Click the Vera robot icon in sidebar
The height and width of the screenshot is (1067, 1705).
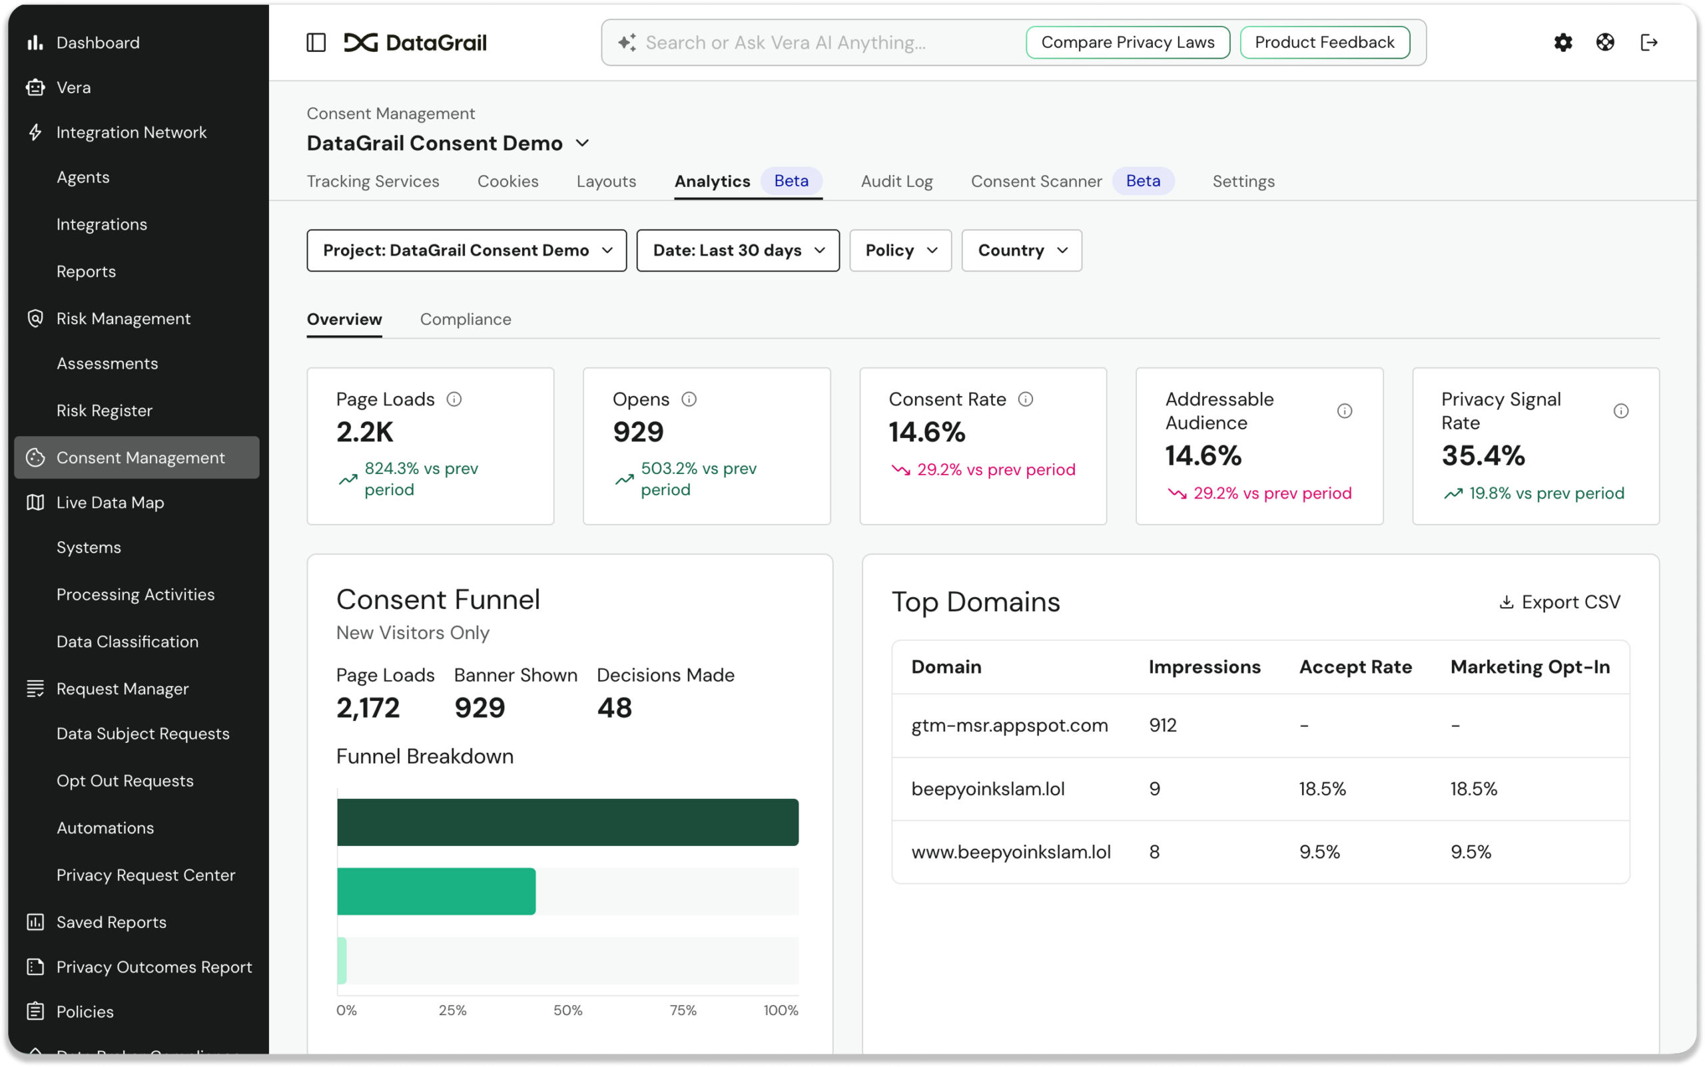(x=35, y=87)
